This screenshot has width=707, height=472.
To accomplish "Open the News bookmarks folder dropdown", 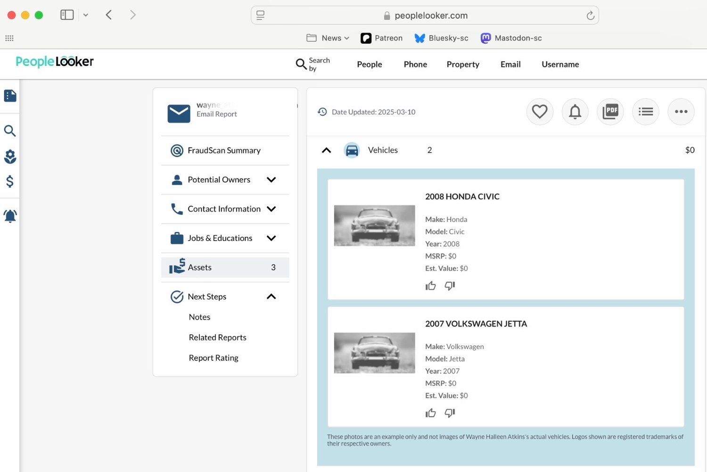I will (x=328, y=38).
